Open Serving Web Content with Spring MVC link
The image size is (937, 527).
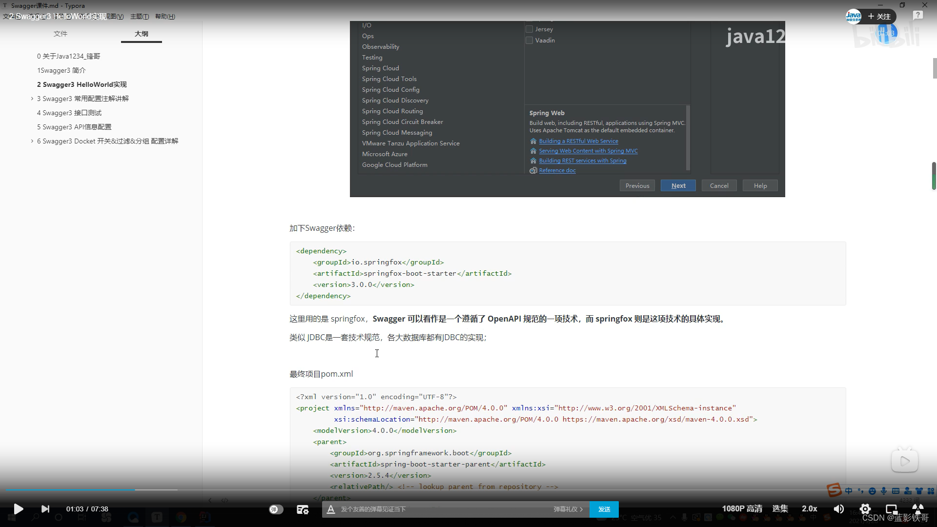tap(588, 151)
